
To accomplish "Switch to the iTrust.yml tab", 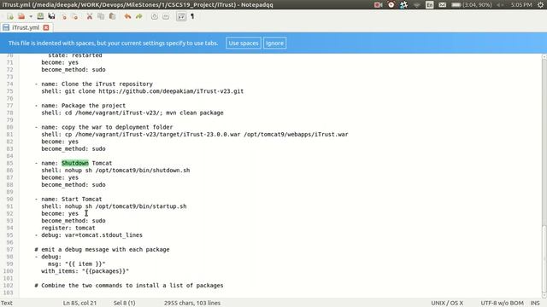I will 26,27.
